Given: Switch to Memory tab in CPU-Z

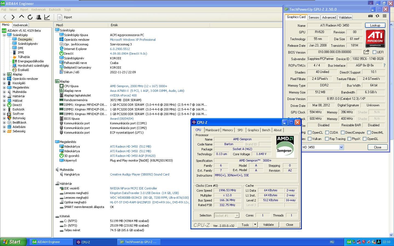Looking at the screenshot, I should point(228,130).
